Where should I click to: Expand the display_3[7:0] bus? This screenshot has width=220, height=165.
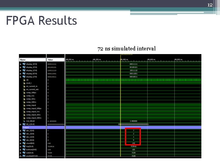(x=21, y=64)
